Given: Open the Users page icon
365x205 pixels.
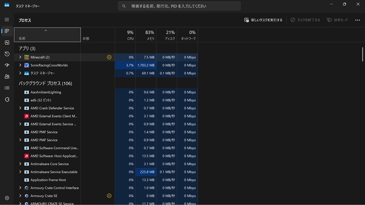Looking at the screenshot, I should [x=7, y=77].
